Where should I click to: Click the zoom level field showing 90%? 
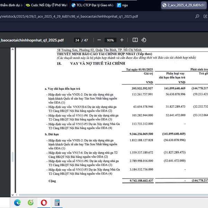tap(110, 40)
